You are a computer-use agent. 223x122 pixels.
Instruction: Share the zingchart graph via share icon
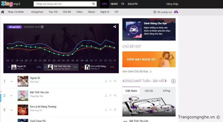coord(115,27)
